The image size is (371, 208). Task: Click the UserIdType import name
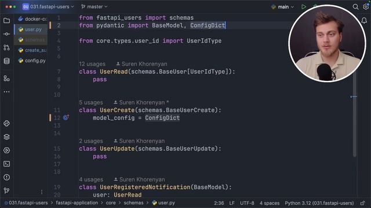coord(204,41)
